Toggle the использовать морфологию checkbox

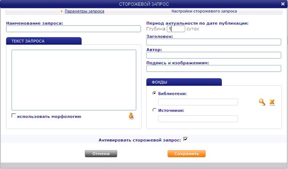coord(13,115)
